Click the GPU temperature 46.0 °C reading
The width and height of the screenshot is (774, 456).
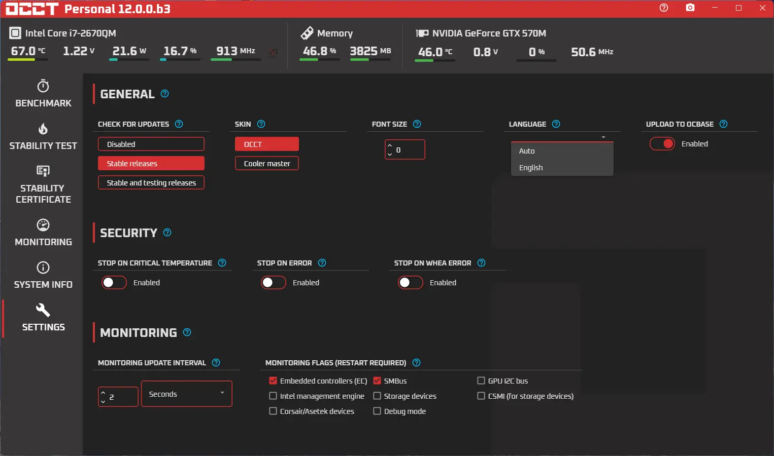[x=435, y=52]
